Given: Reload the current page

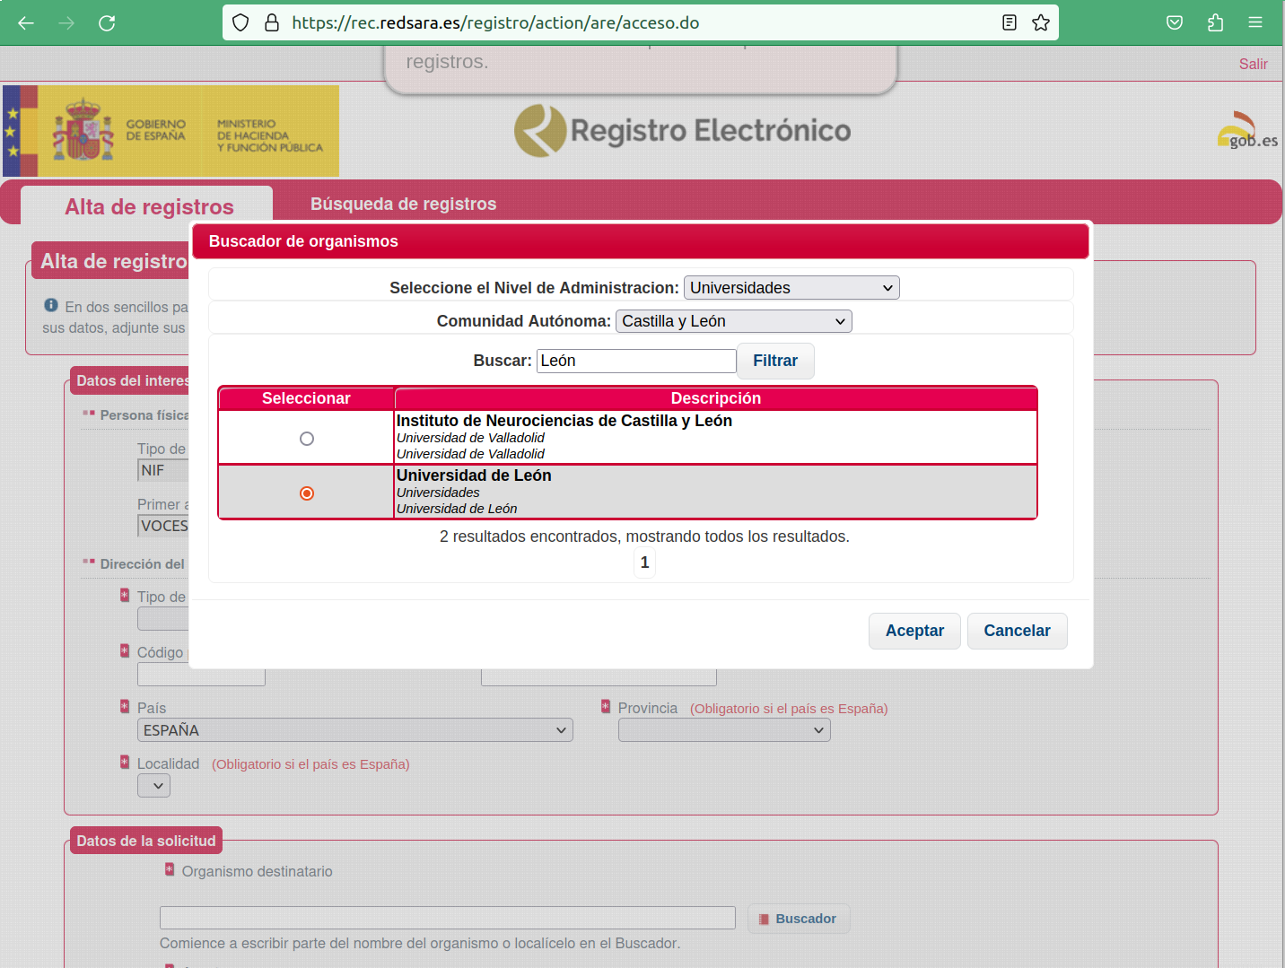Looking at the screenshot, I should [x=107, y=22].
